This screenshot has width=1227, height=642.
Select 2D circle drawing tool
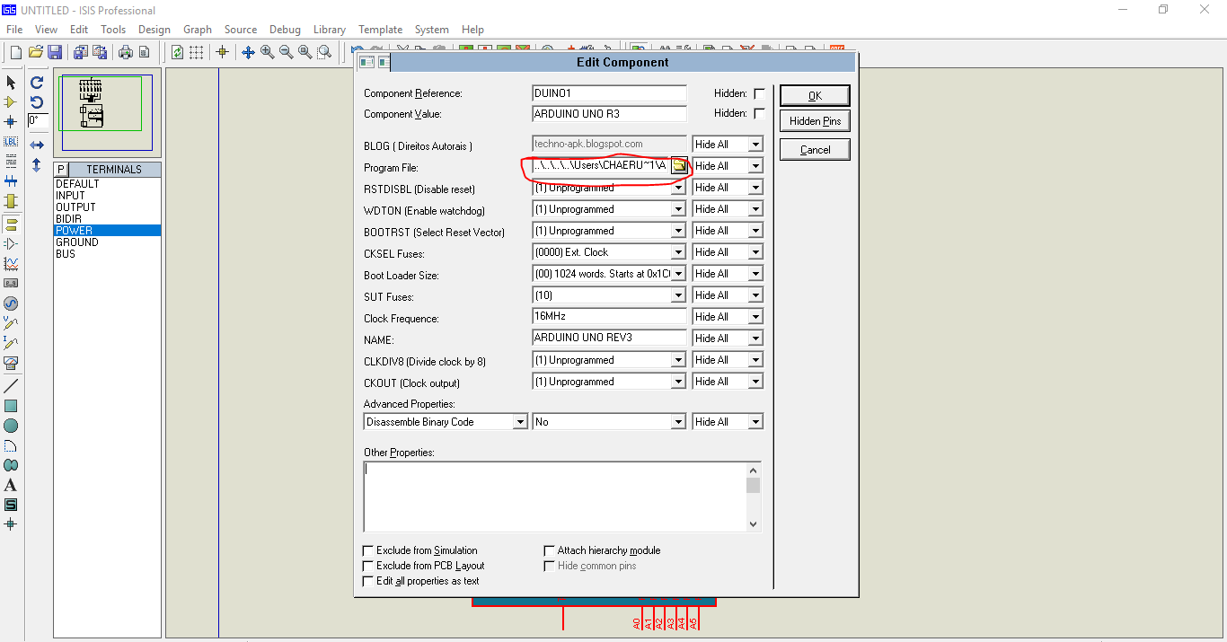[x=11, y=426]
